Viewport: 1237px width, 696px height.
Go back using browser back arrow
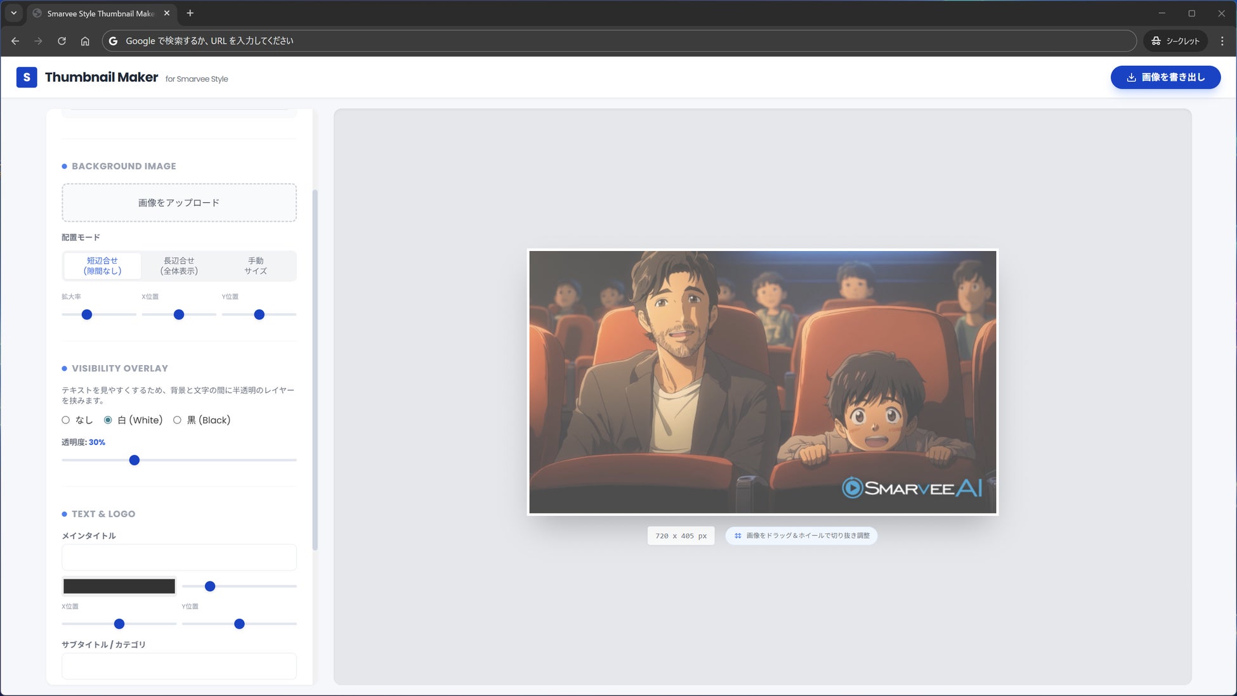click(15, 41)
